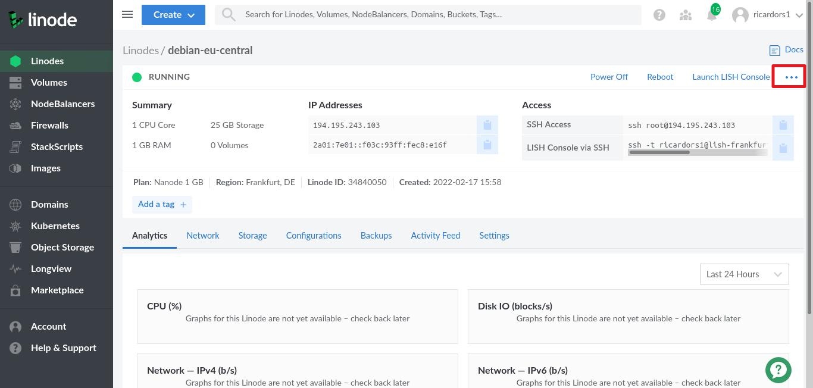The width and height of the screenshot is (813, 388).
Task: Click the Object Storage bucket icon
Action: click(15, 248)
